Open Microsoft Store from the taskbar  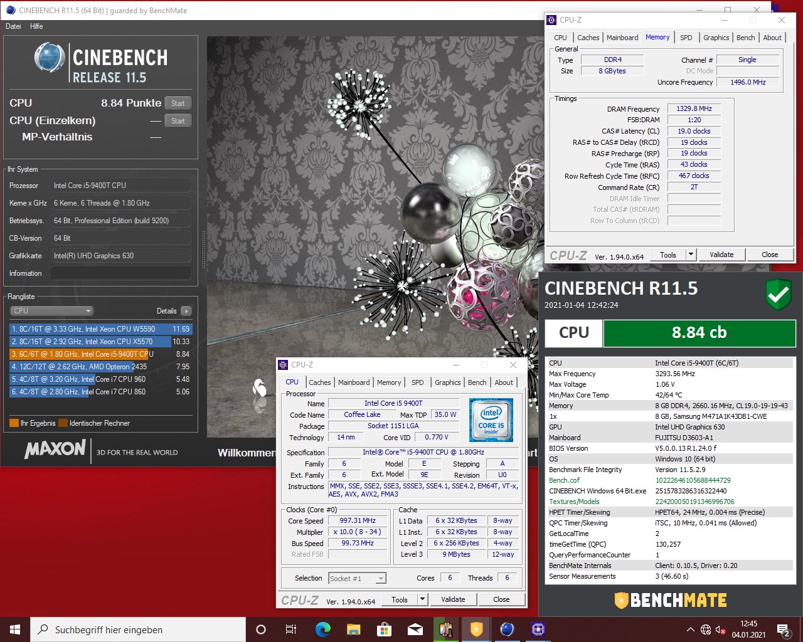click(x=384, y=629)
